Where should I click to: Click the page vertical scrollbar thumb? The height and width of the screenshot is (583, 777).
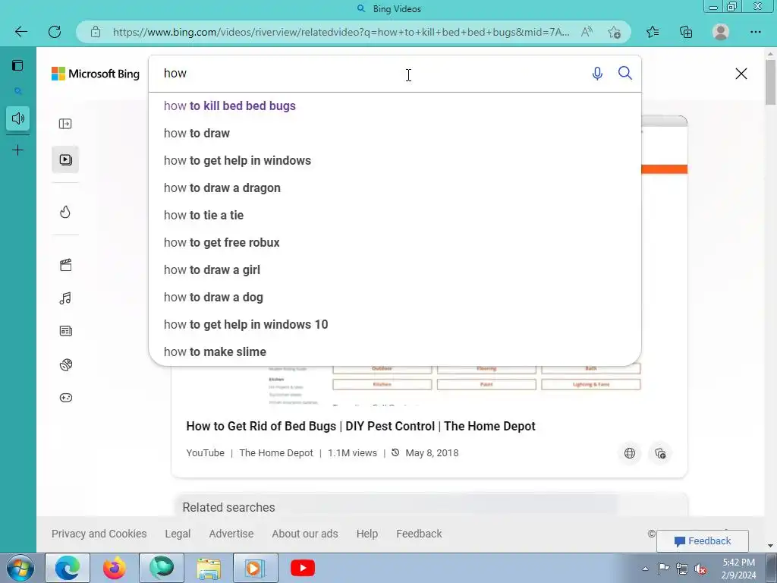coord(771,81)
